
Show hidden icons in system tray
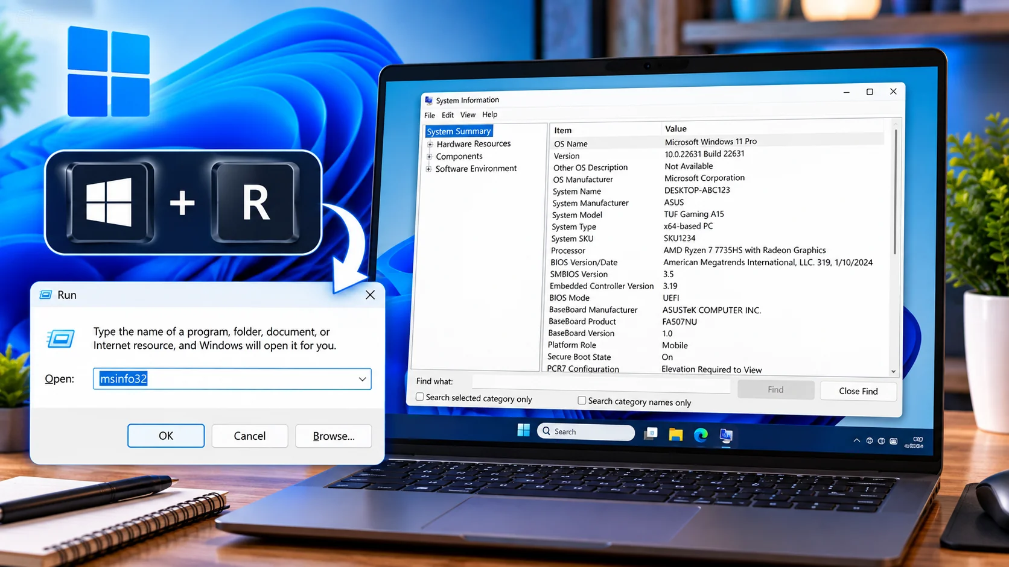pyautogui.click(x=856, y=440)
